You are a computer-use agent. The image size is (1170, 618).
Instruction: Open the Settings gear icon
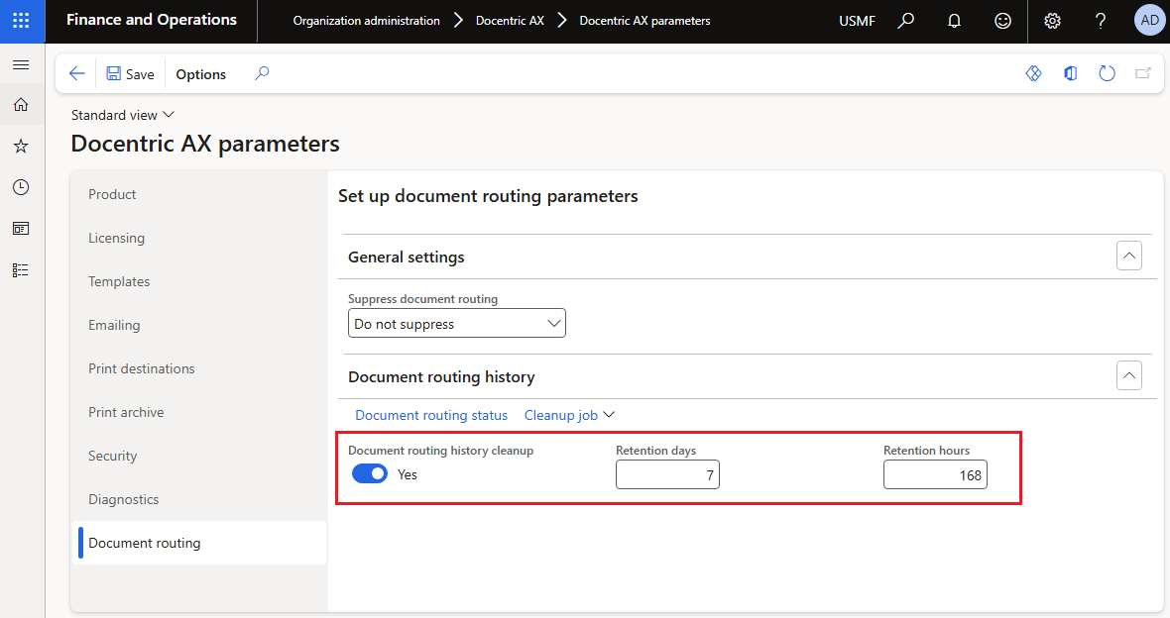click(1052, 21)
